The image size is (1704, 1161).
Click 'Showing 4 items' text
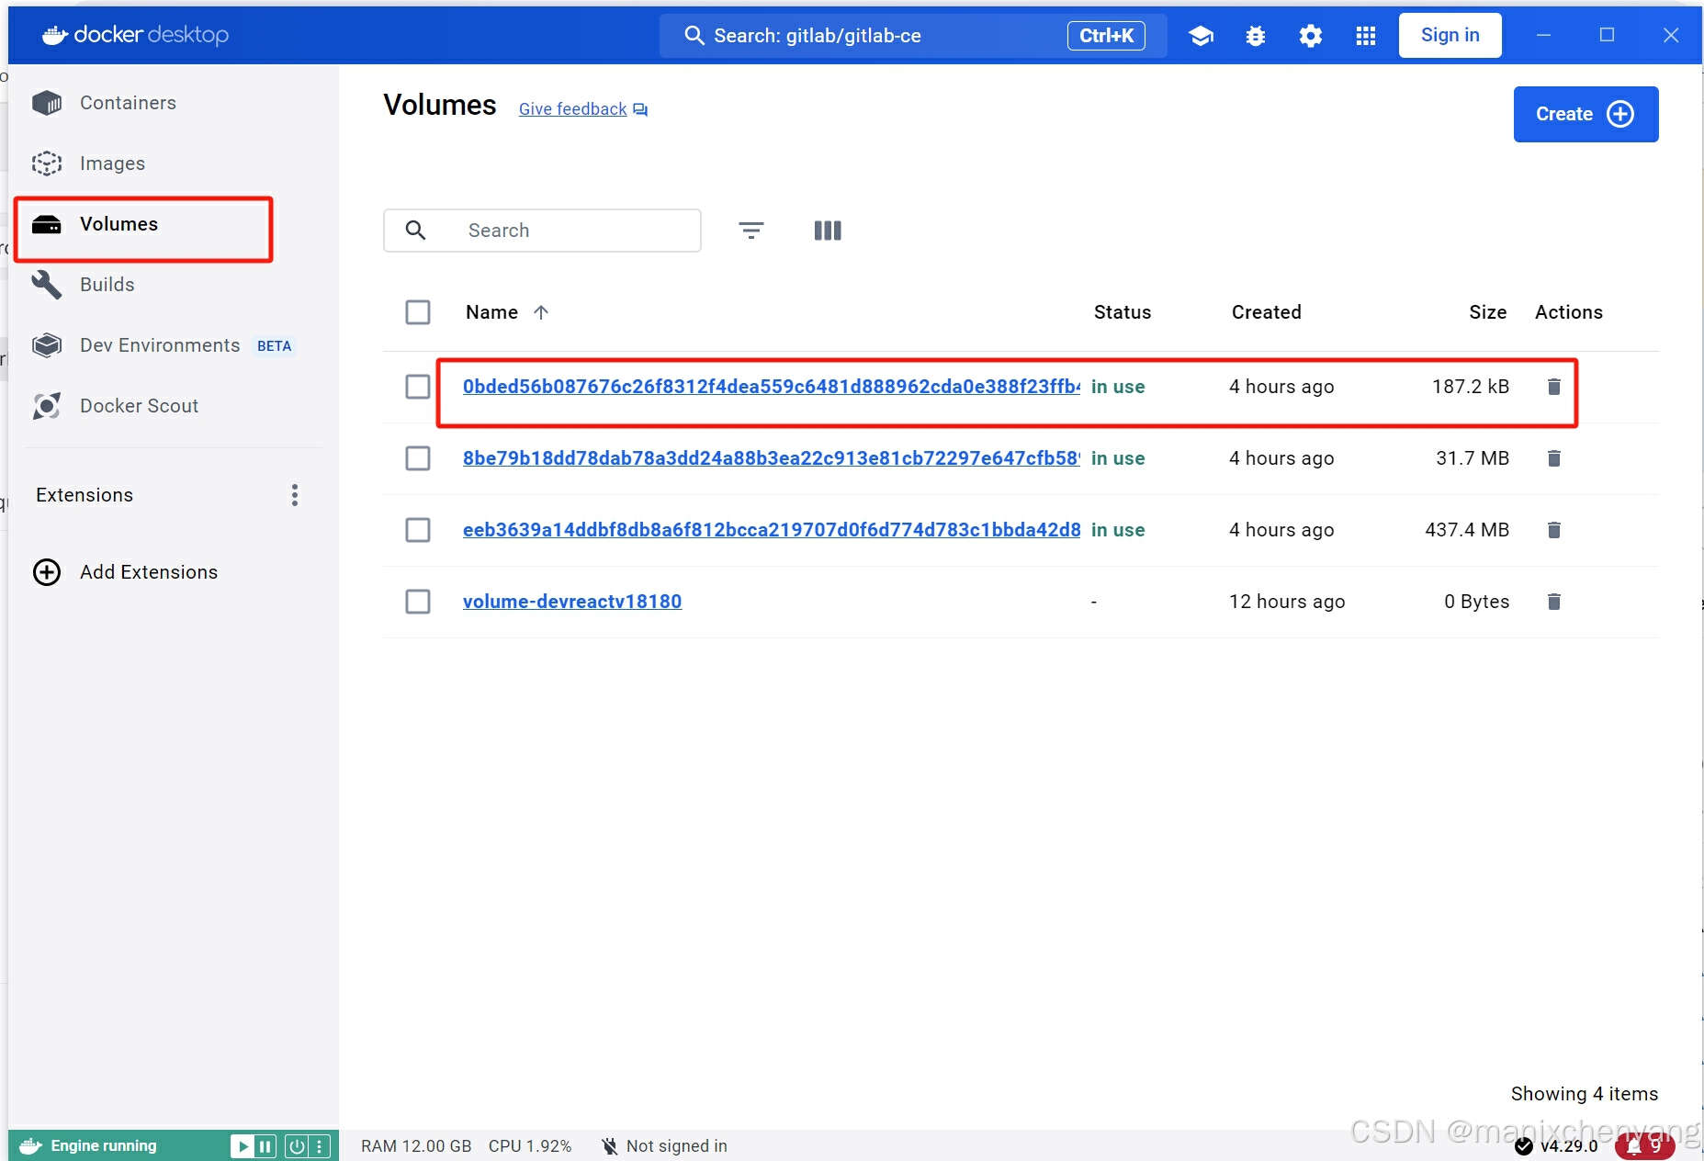[1585, 1094]
